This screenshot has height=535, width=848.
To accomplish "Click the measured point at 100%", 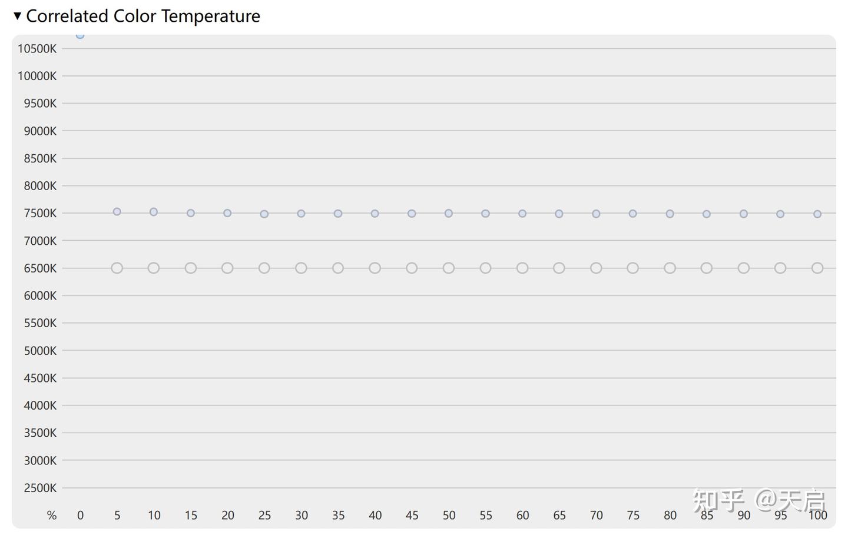I will click(x=817, y=214).
